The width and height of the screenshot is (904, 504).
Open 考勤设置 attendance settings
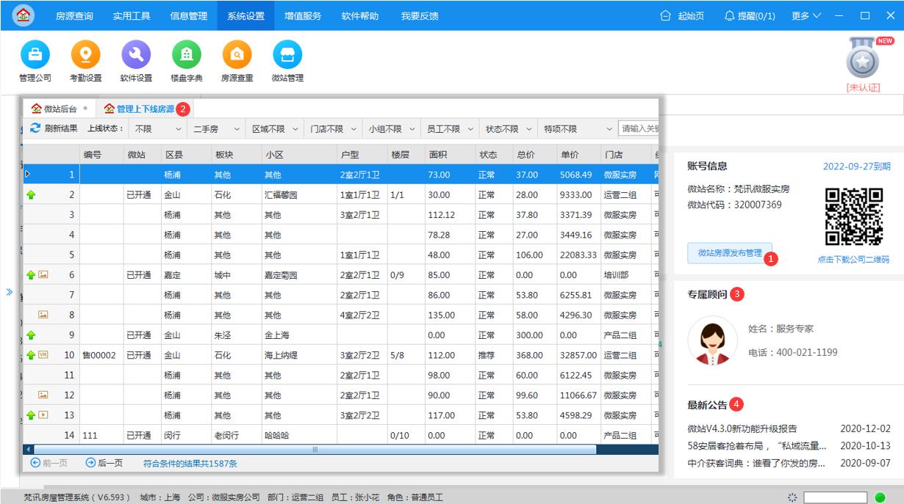tap(85, 59)
